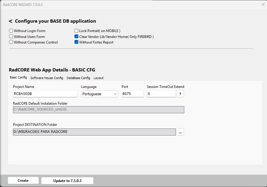Image resolution: width=267 pixels, height=187 pixels.
Task: Click the question mark help button
Action: (180, 94)
